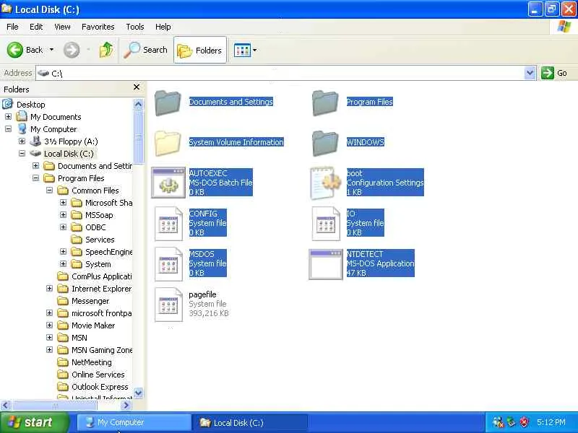Image resolution: width=578 pixels, height=433 pixels.
Task: Select the Documents and Settings folder icon
Action: 168,102
